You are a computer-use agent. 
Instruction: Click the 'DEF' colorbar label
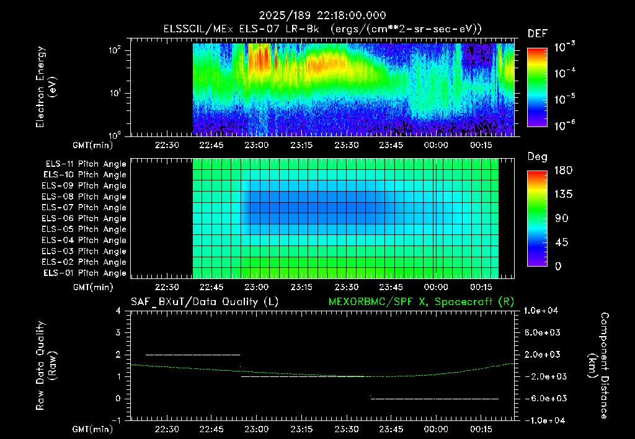[537, 33]
